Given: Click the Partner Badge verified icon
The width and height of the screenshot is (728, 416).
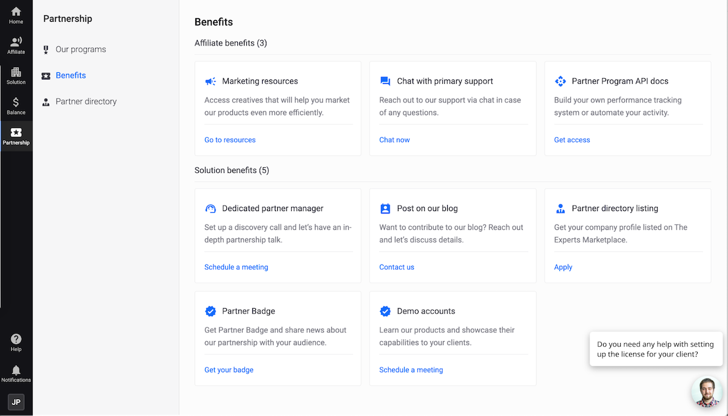Looking at the screenshot, I should point(211,311).
